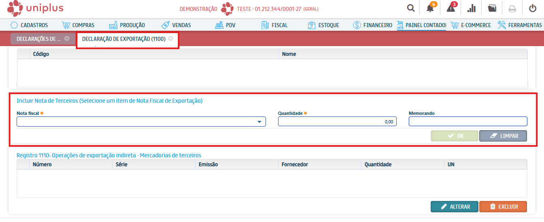Screen dimensions: 544x222
Task: Open the Estoque menu
Action: pos(323,25)
